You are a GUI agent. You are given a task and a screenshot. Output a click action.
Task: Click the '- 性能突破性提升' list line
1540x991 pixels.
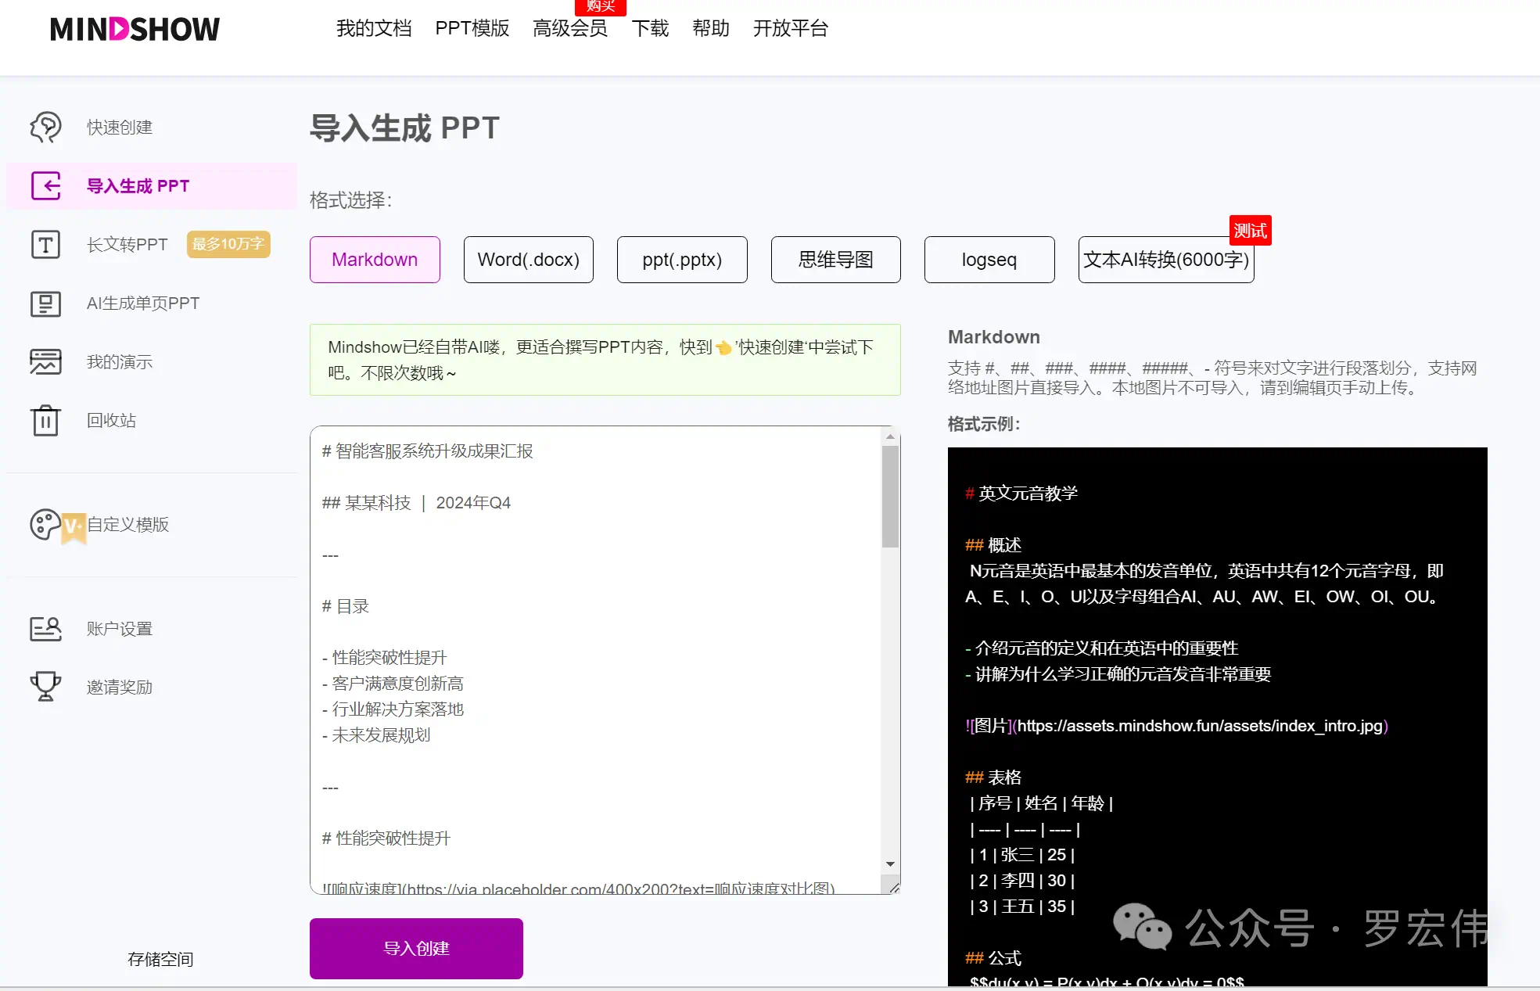pos(385,658)
